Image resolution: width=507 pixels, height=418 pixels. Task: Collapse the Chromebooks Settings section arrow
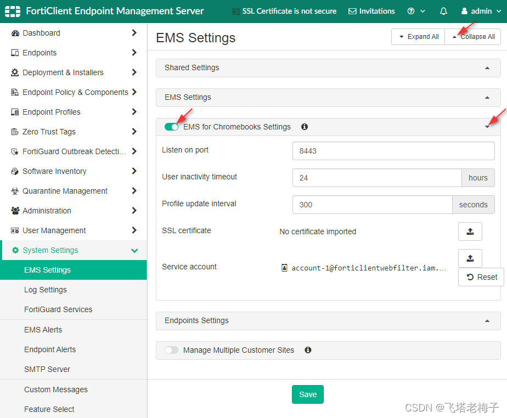(487, 127)
